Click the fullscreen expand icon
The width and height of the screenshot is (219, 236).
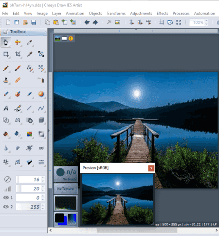tap(179, 22)
